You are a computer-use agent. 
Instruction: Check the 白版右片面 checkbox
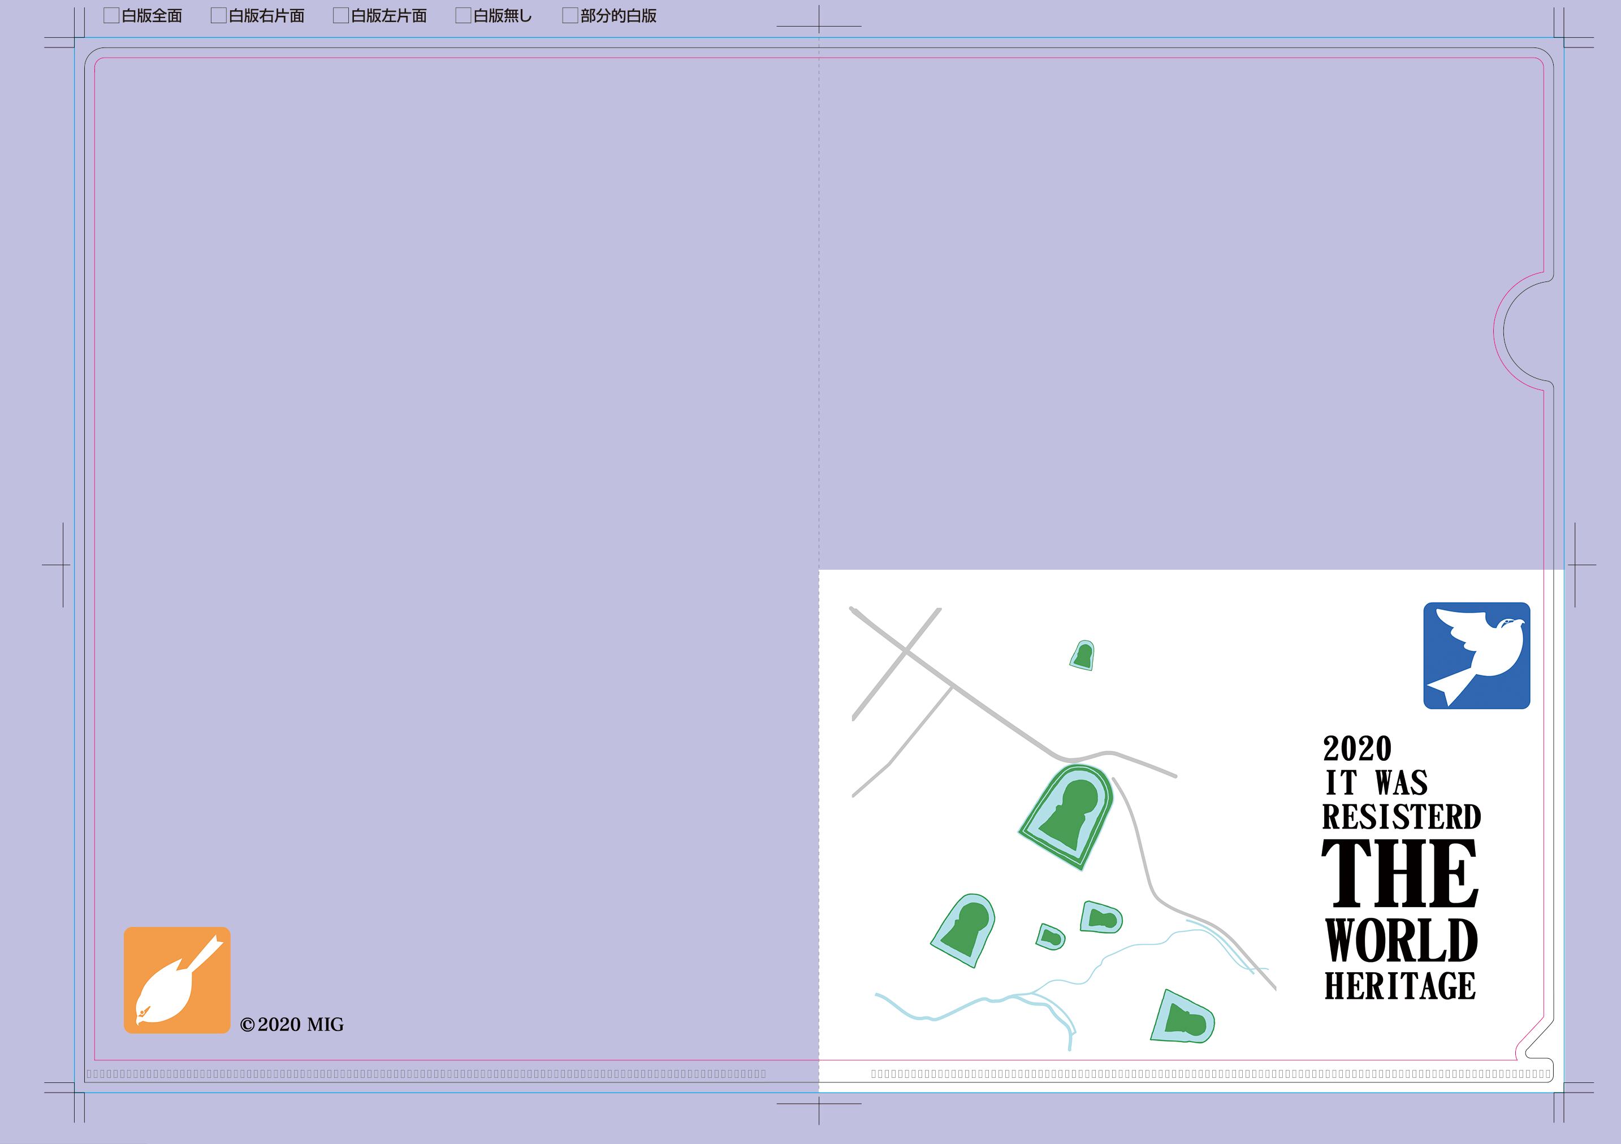pos(219,15)
